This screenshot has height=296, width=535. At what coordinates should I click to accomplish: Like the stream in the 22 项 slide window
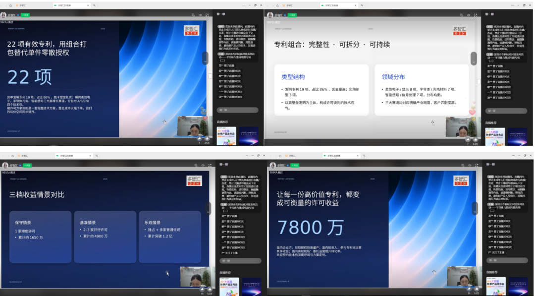207,138
